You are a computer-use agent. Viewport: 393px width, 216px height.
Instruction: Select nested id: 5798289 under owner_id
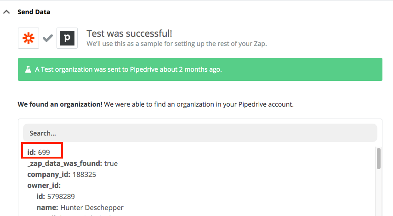tap(56, 196)
